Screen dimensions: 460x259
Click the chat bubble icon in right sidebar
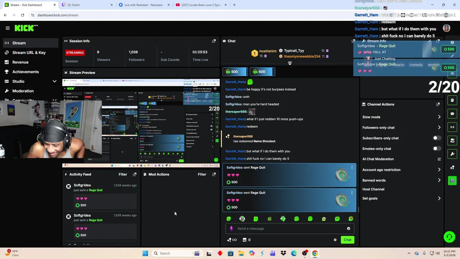452,114
